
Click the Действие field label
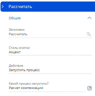click(16, 66)
